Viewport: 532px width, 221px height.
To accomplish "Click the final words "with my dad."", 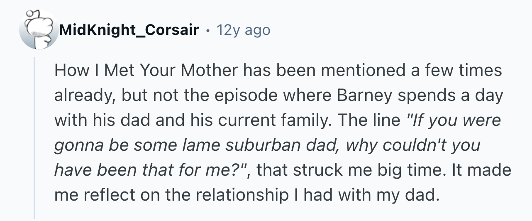I will 398,195.
